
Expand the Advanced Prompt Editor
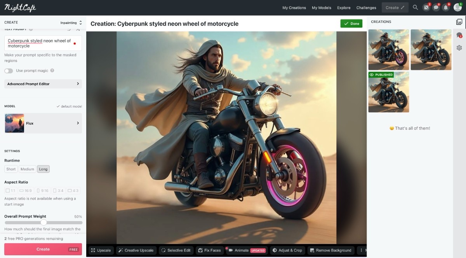[43, 84]
